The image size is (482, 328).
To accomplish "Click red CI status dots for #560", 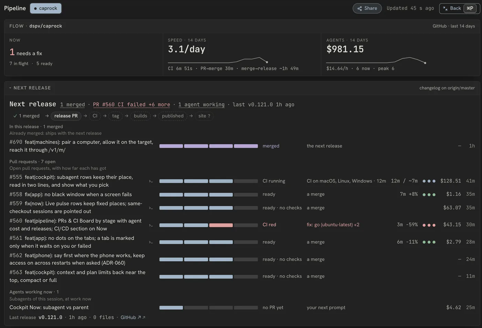I will tap(429, 225).
